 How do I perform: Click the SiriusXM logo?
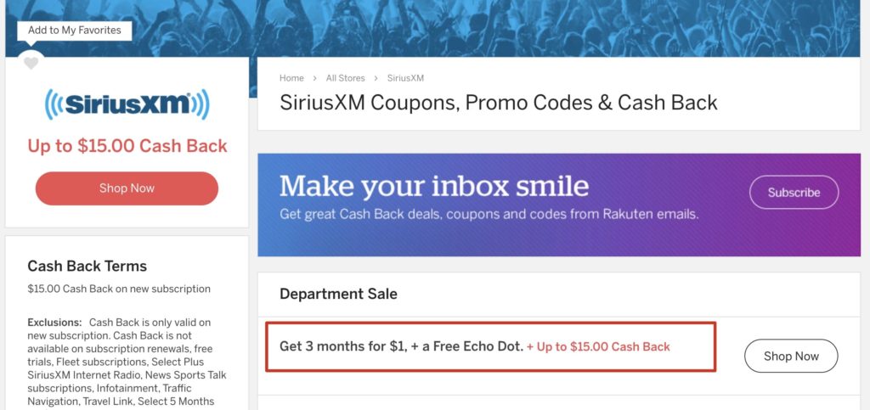tap(127, 104)
